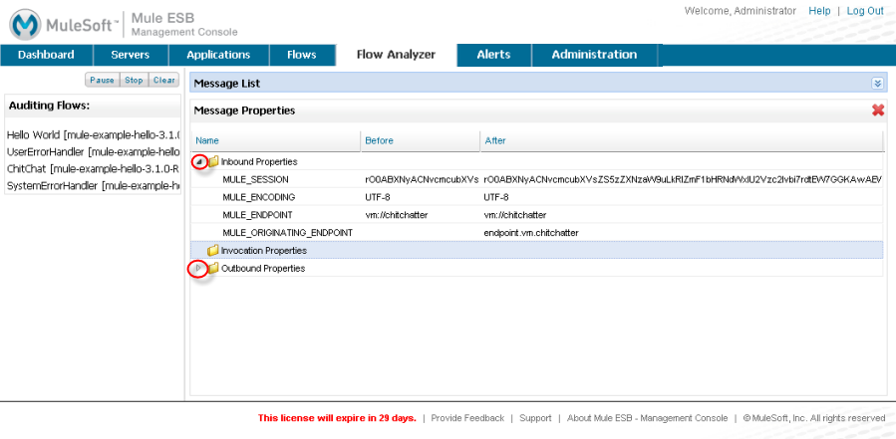Go to the Flows tab
Screen dimensions: 896x439
point(302,55)
